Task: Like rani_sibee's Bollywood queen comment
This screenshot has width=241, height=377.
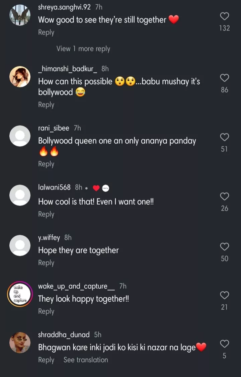Action: (x=224, y=137)
